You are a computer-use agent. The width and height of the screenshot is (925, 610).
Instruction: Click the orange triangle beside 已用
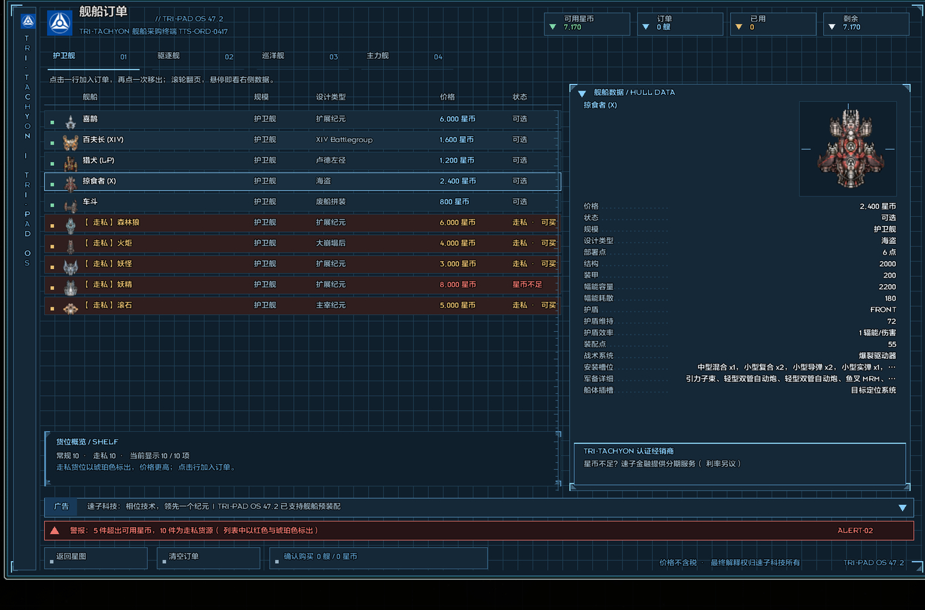(x=739, y=27)
